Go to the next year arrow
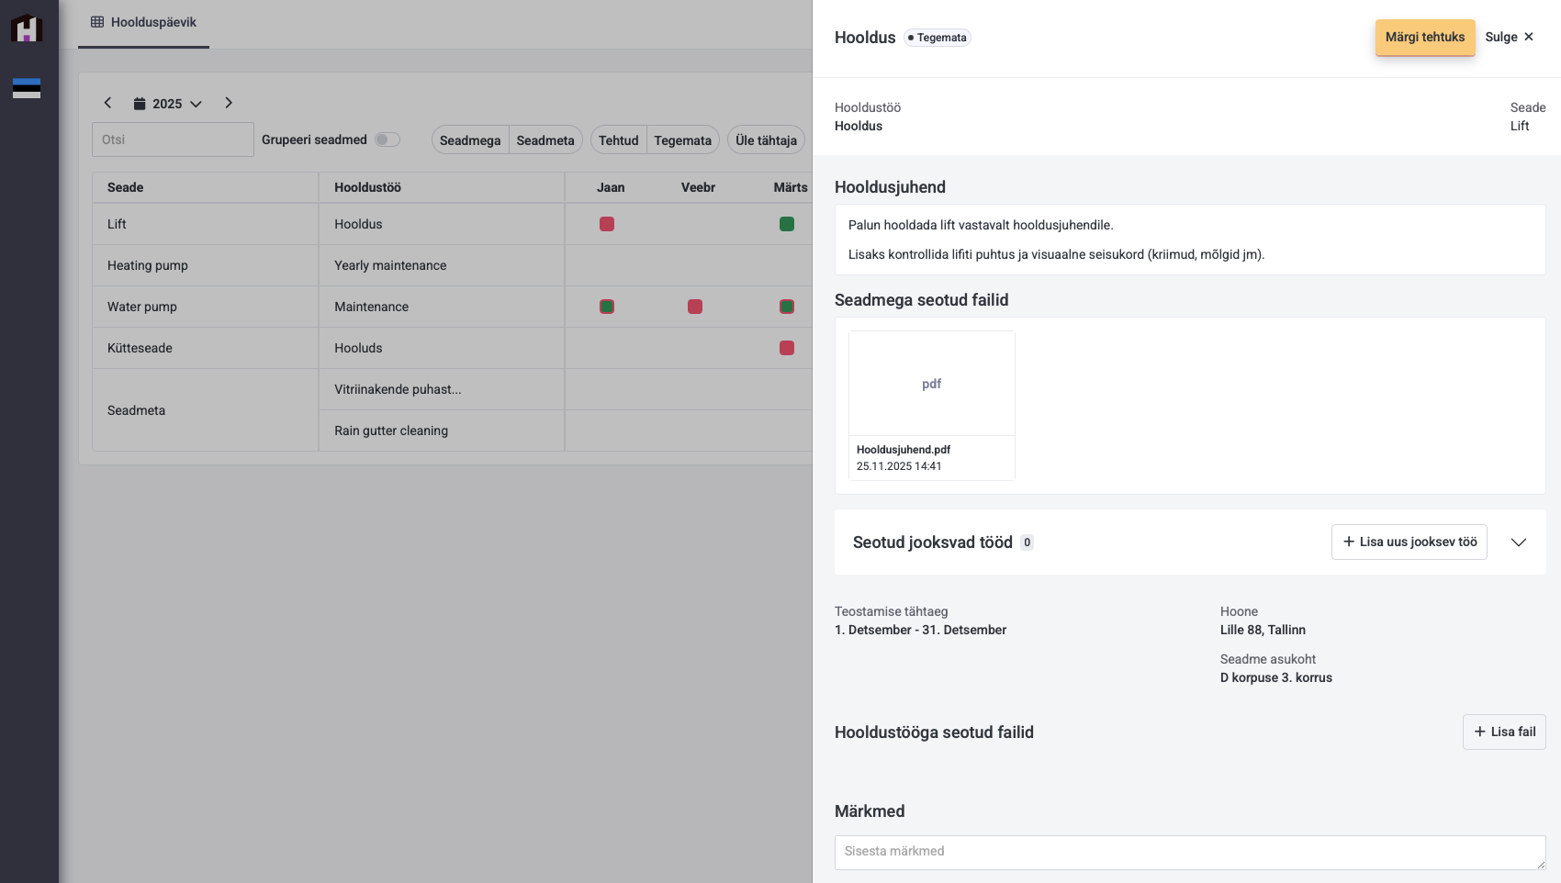Image resolution: width=1561 pixels, height=883 pixels. [x=229, y=103]
